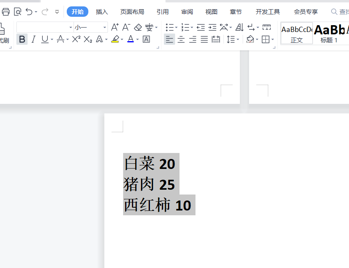This screenshot has width=349, height=268.
Task: Click the Chinese layout icon
Action: click(224, 27)
